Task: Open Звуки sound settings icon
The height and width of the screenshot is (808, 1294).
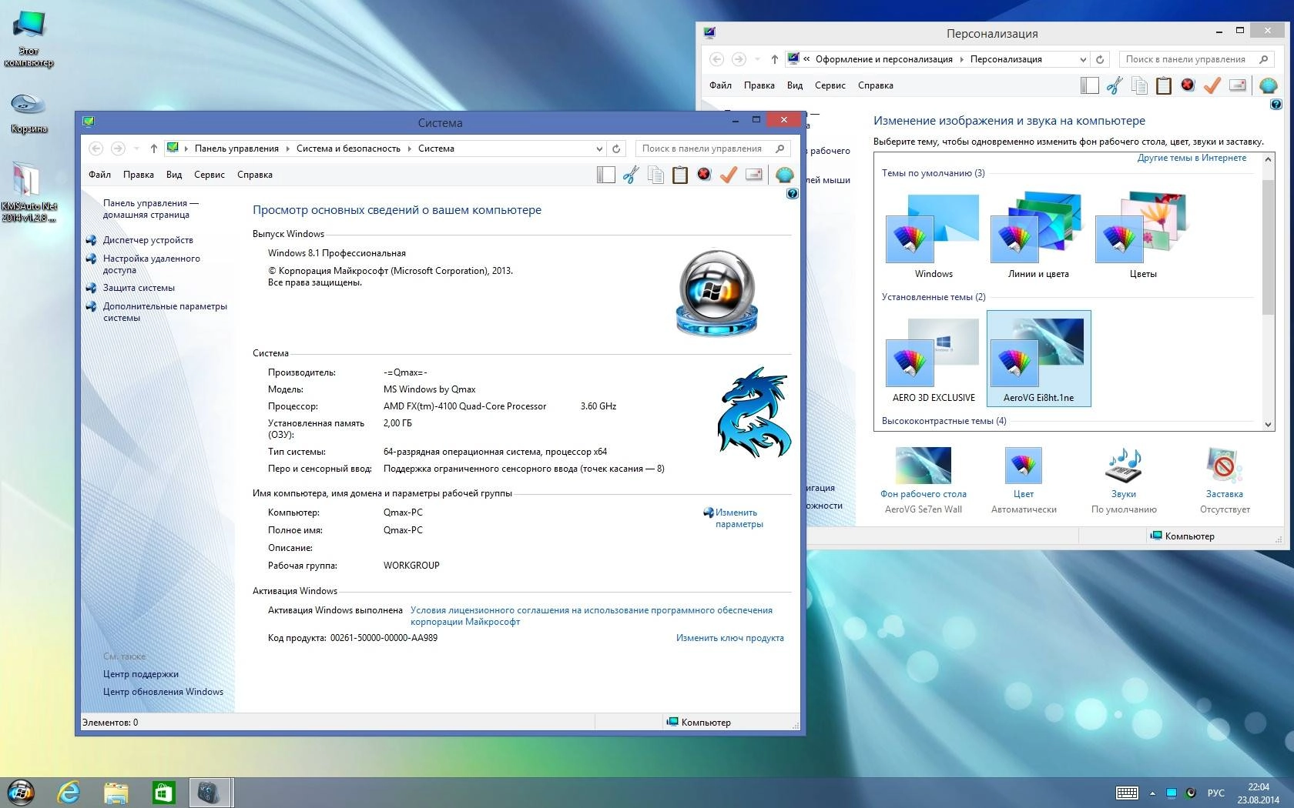Action: [x=1124, y=465]
